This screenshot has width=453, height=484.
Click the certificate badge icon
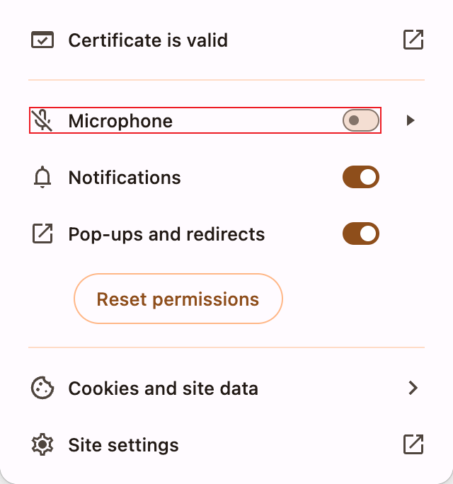(x=42, y=40)
